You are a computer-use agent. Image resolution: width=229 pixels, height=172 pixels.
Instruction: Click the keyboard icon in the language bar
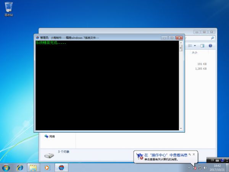(217, 161)
